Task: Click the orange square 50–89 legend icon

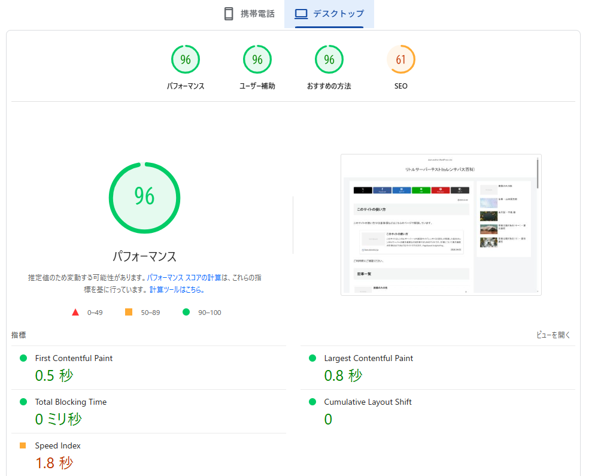Action: (129, 312)
